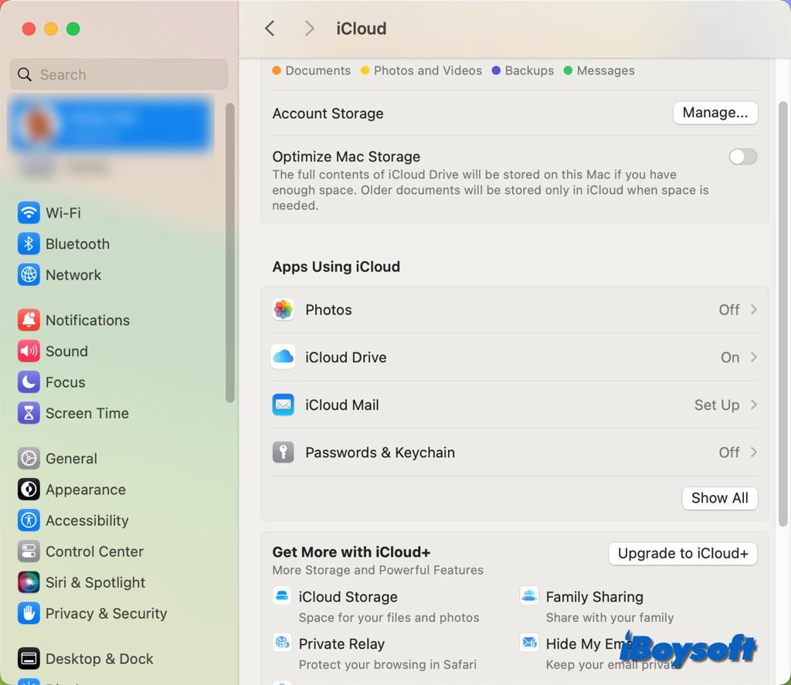Click the Search input field
Screen dimensions: 791x685
(x=119, y=75)
